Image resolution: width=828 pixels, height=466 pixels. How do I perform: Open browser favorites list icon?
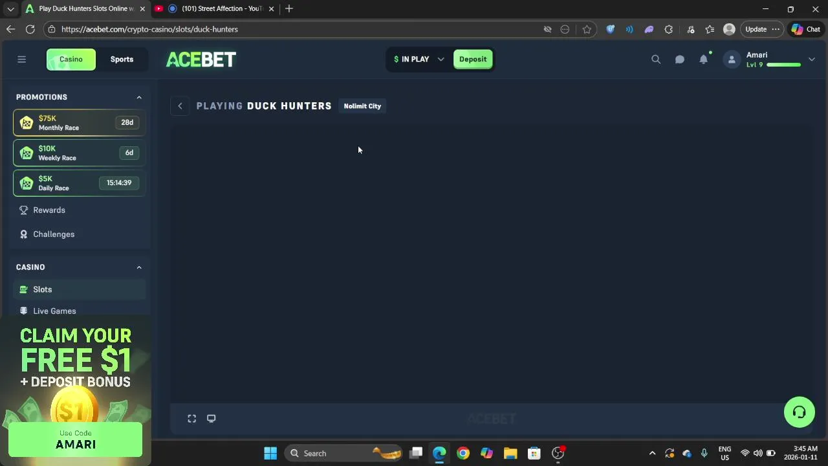tap(710, 29)
